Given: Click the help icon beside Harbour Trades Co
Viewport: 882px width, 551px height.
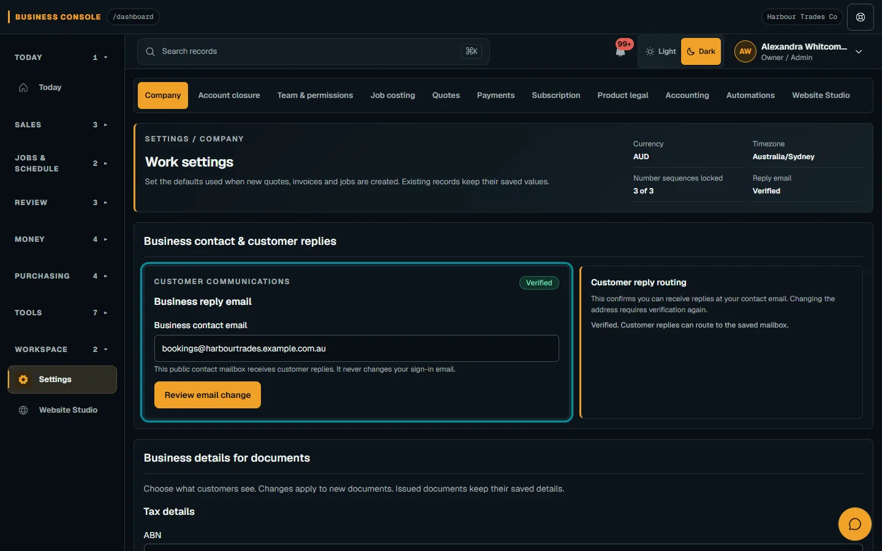Looking at the screenshot, I should (x=861, y=17).
